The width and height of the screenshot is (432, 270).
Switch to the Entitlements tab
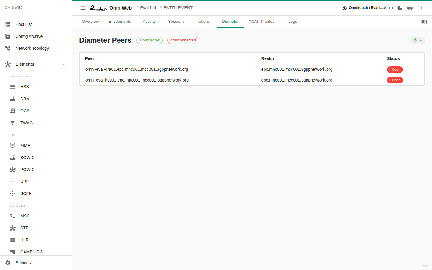[120, 22]
